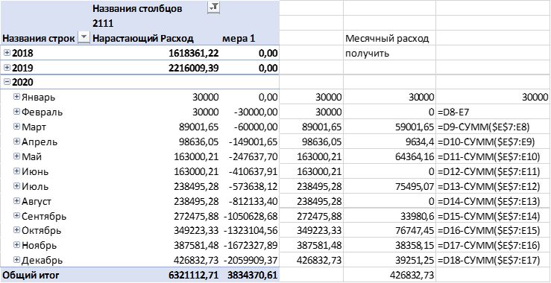The image size is (551, 283).
Task: Open the column labels filter dropdown
Action: pyautogui.click(x=213, y=7)
